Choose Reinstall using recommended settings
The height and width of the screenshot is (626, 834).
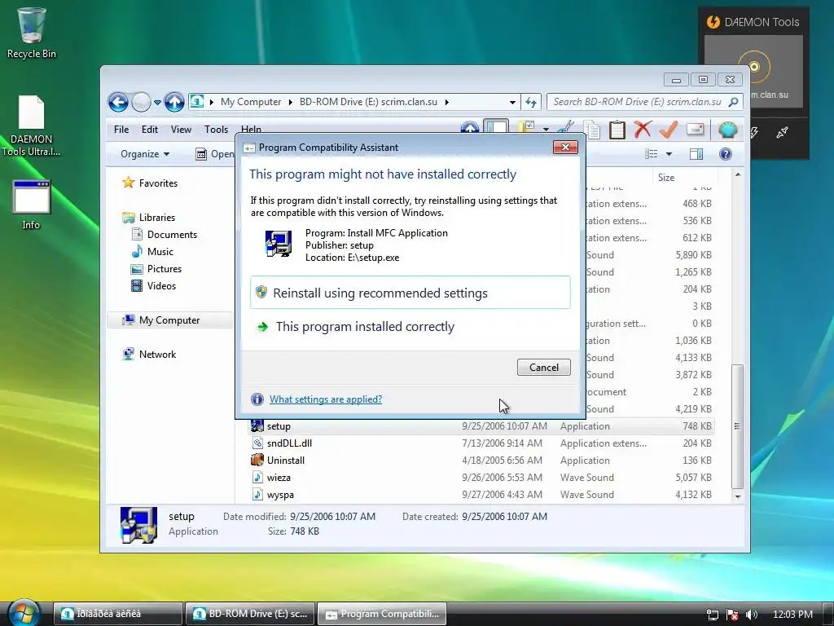[410, 293]
